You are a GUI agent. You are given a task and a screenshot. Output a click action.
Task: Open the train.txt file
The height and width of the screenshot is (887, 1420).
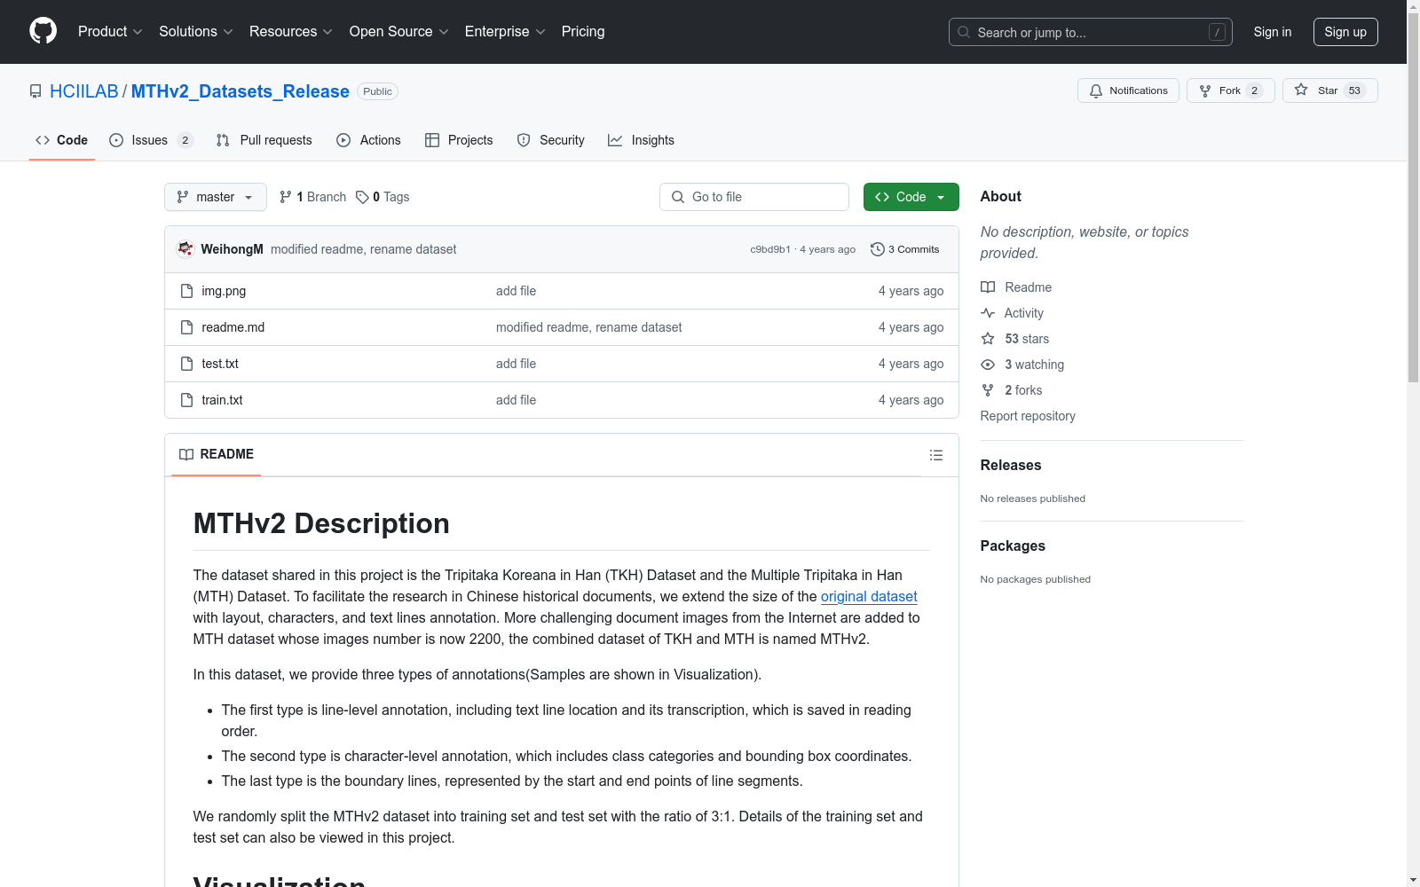click(223, 400)
